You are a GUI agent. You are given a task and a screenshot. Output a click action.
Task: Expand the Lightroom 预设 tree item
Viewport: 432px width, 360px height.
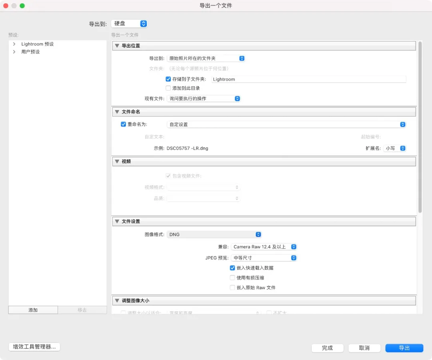(14, 44)
